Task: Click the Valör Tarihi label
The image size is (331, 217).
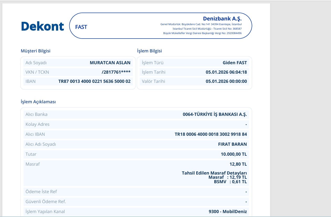Action: (x=153, y=81)
